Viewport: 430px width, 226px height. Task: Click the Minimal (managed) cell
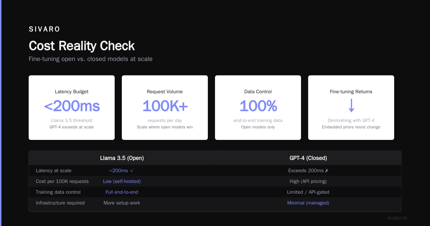click(x=308, y=203)
